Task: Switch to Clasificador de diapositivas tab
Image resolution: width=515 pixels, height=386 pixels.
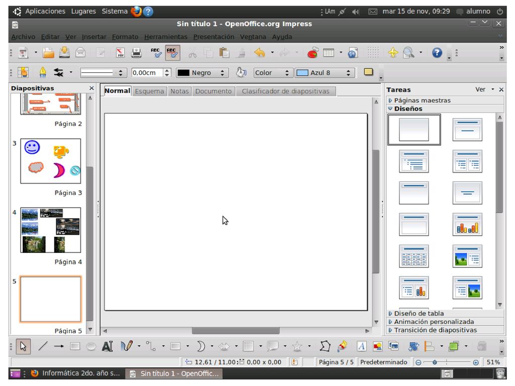Action: [x=286, y=91]
